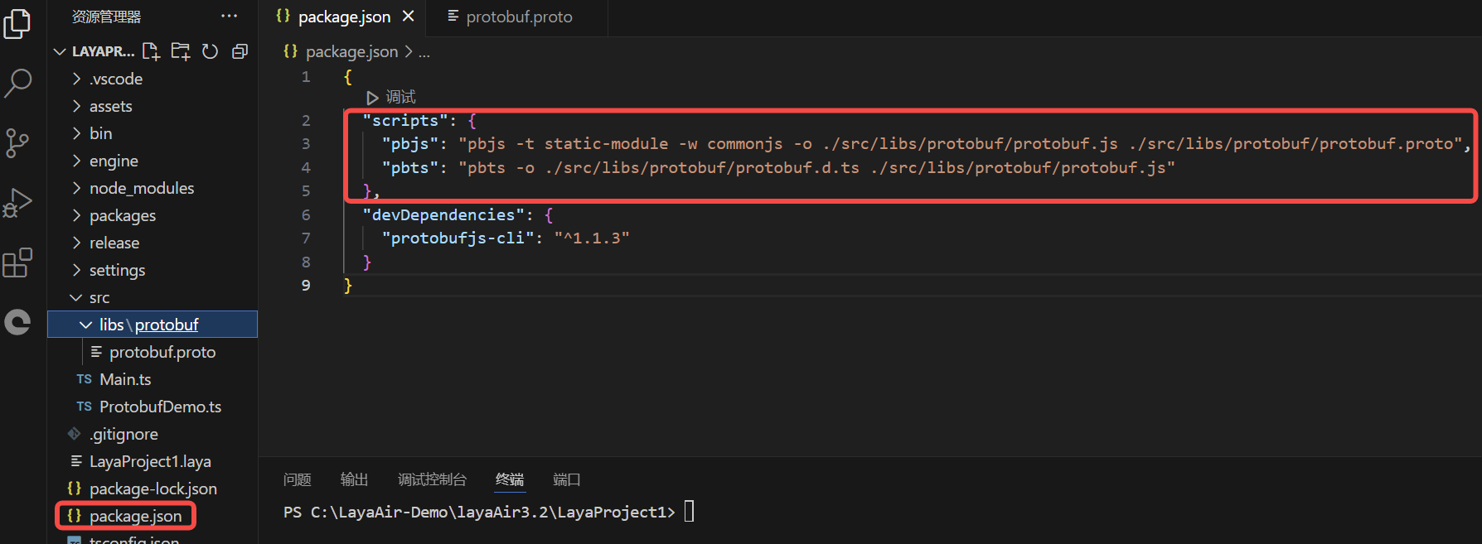The height and width of the screenshot is (544, 1482).
Task: Collapse the src folder
Action: point(99,297)
